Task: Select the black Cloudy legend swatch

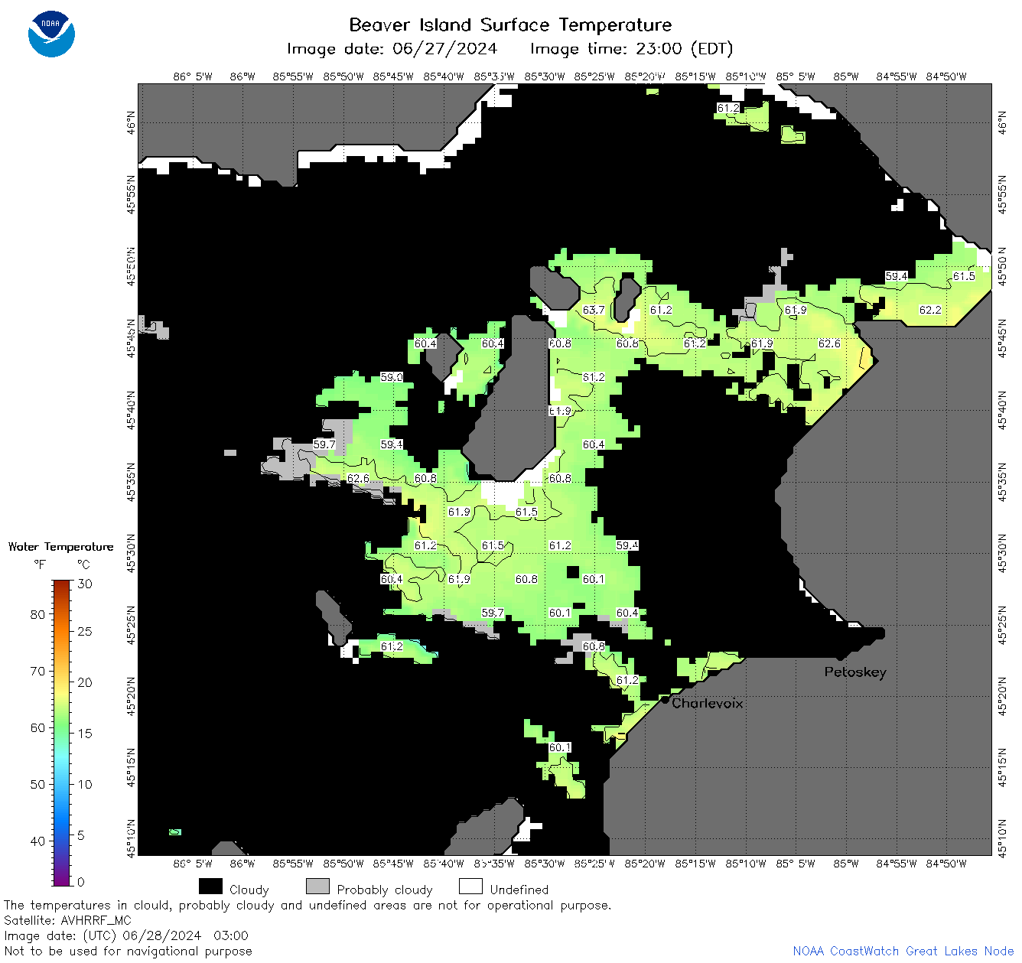Action: click(210, 886)
